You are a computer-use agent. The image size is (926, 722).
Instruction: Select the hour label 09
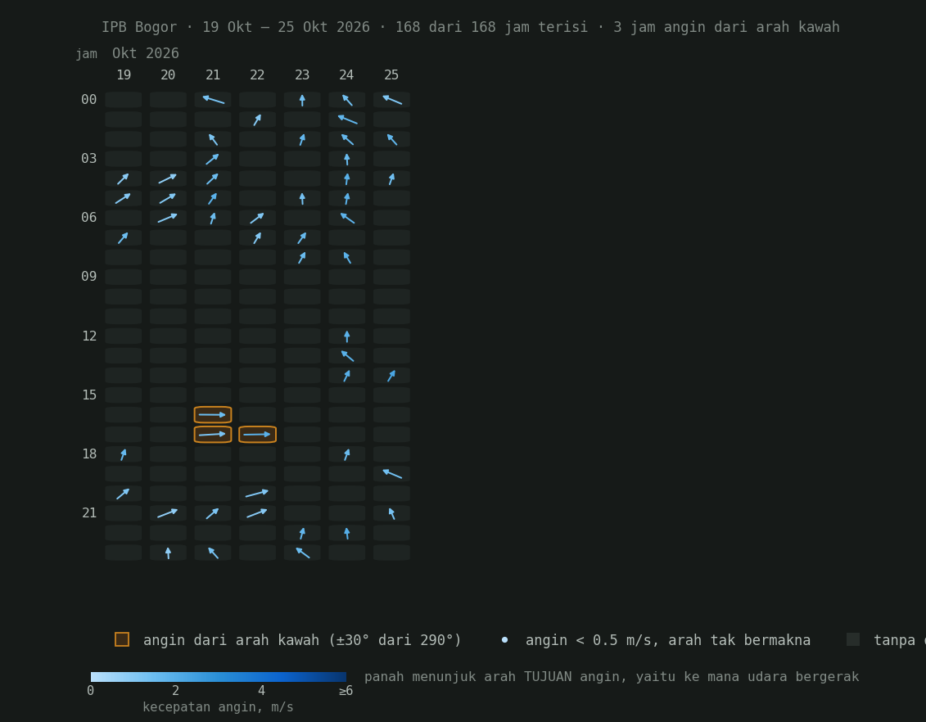[88, 277]
